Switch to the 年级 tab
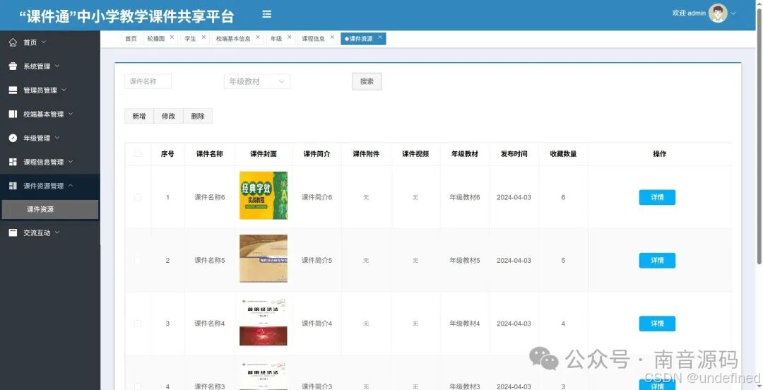Screen dimensions: 763x390 (x=276, y=38)
